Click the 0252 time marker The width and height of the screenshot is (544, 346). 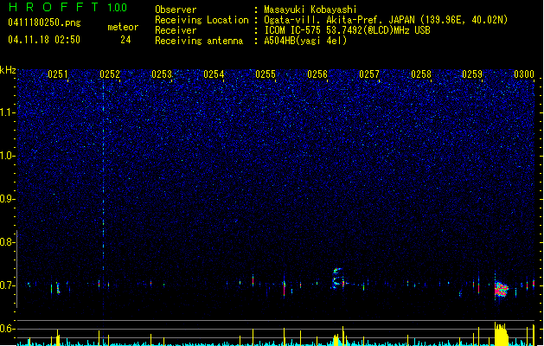pyautogui.click(x=110, y=74)
